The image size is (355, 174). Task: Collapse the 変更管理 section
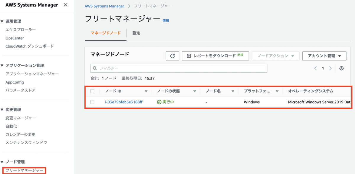tap(2, 110)
